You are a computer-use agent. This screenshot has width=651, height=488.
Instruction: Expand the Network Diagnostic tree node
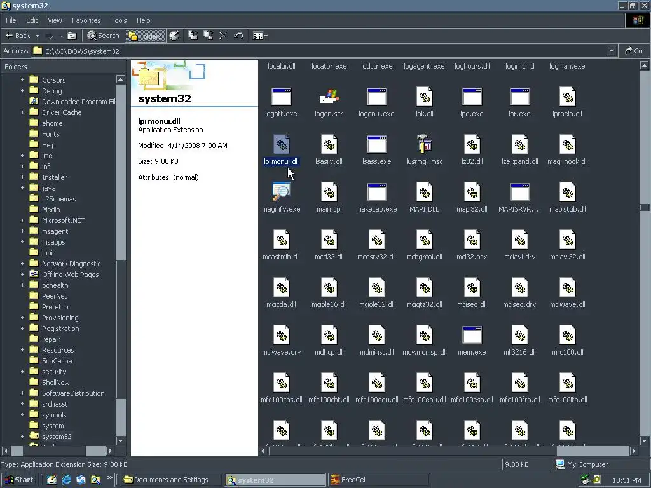(x=22, y=264)
